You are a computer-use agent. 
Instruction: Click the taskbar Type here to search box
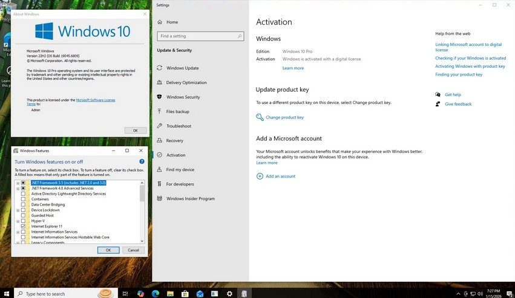(66, 294)
